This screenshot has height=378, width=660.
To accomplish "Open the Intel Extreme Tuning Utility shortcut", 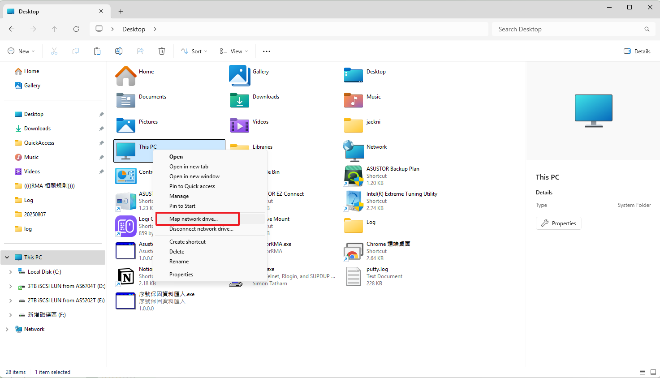I will (x=354, y=201).
